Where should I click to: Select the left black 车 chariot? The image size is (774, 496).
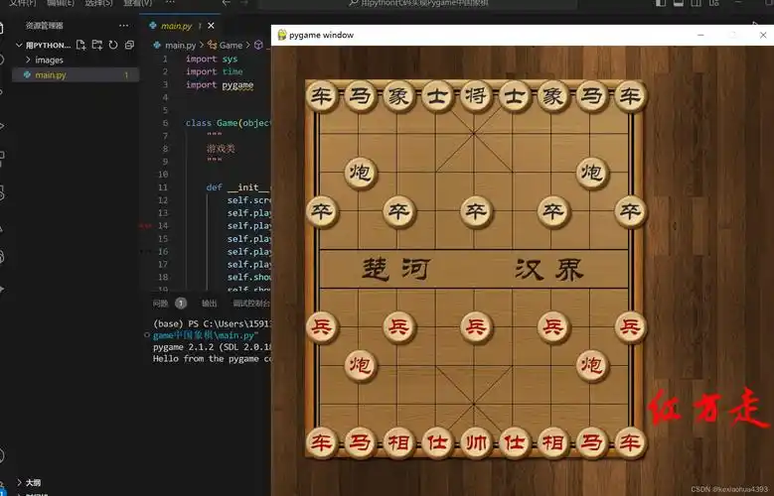coord(321,95)
